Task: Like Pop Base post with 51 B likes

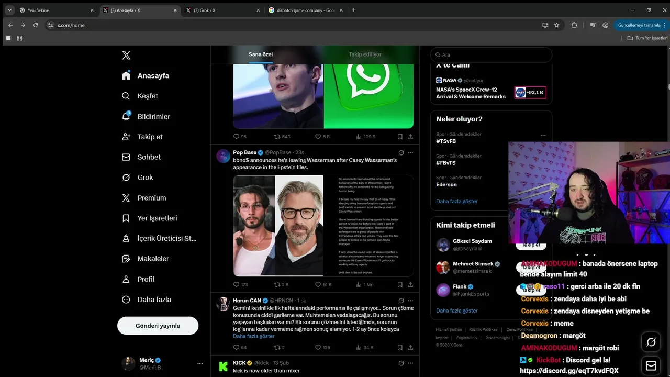Action: click(323, 285)
